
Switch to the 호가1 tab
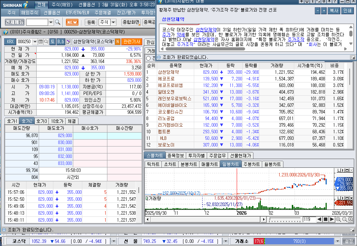coord(12,121)
